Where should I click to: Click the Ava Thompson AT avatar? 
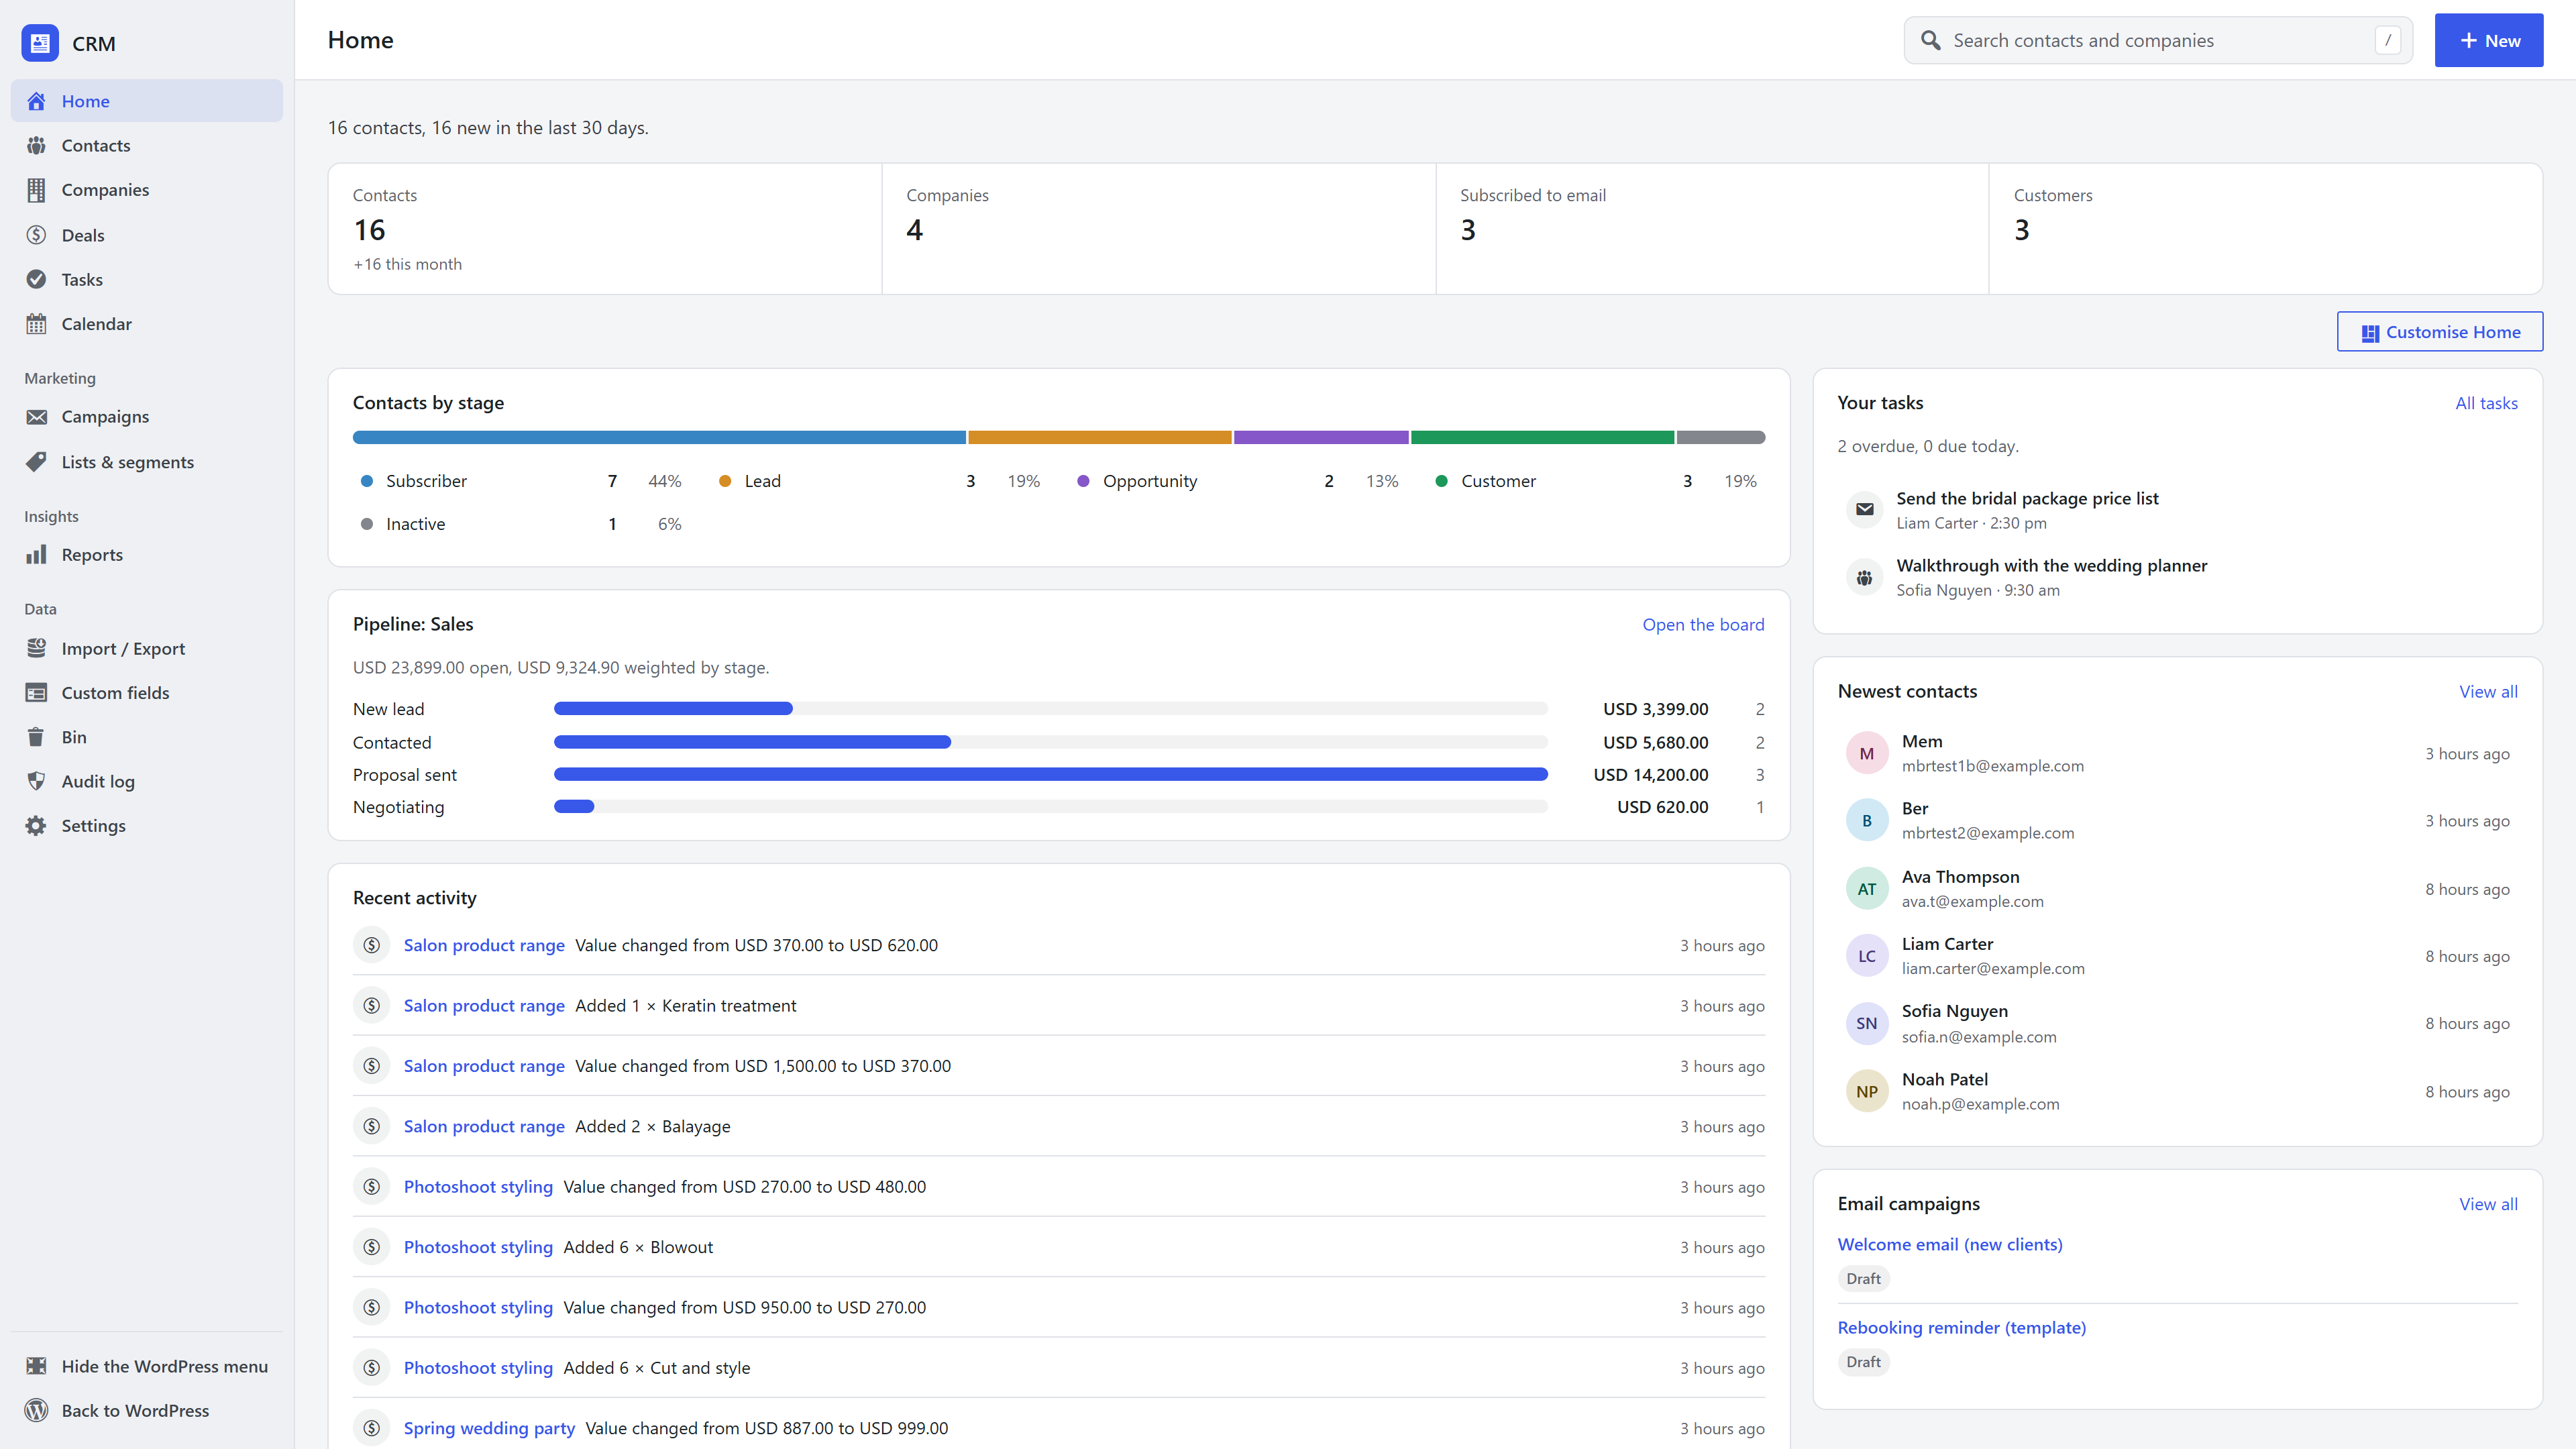[x=1866, y=889]
